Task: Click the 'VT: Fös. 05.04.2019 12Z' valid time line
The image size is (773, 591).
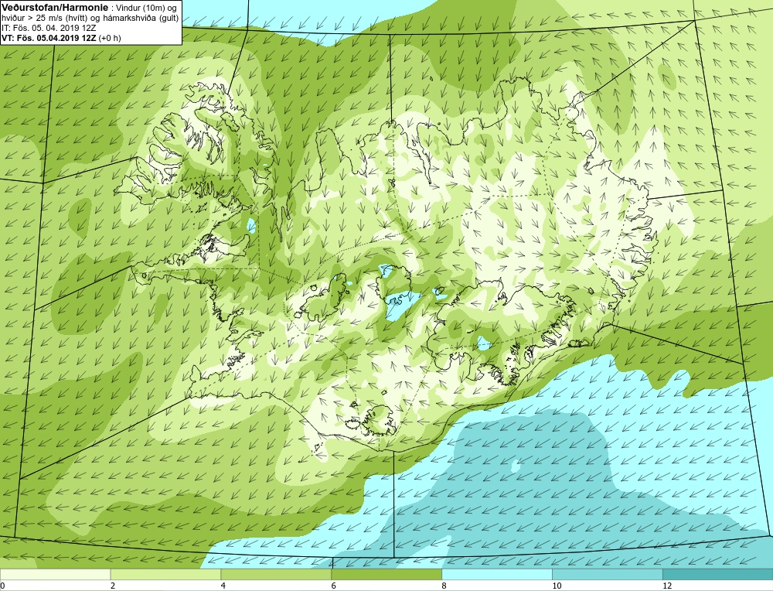Action: coord(61,37)
